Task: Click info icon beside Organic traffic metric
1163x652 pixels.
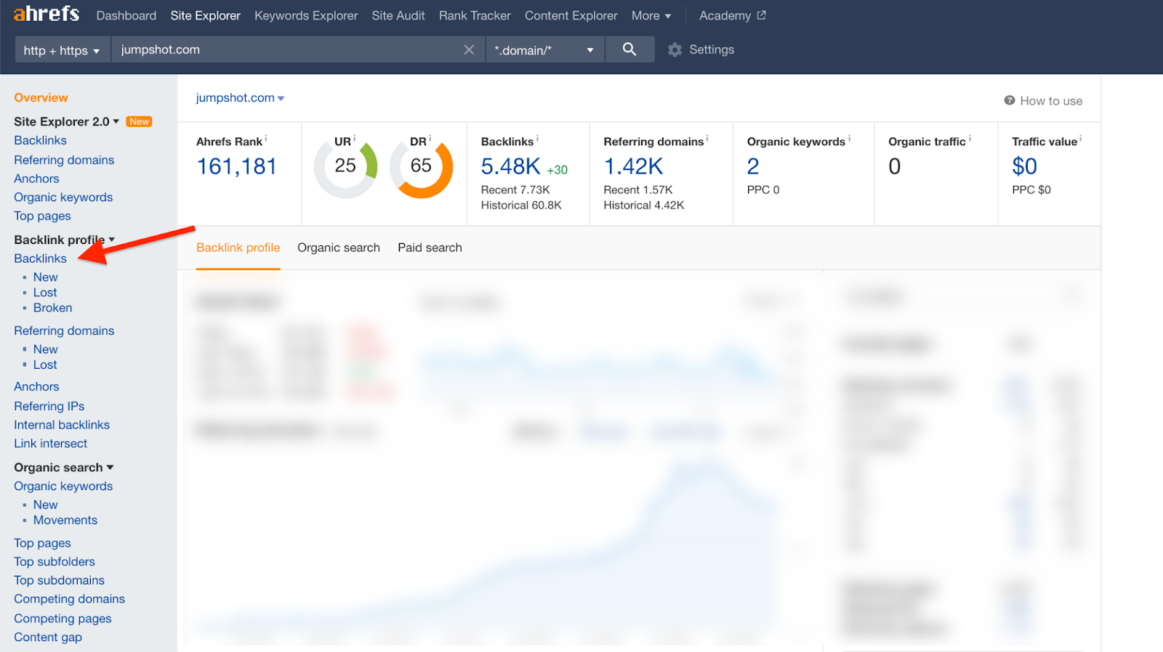Action: (x=970, y=138)
